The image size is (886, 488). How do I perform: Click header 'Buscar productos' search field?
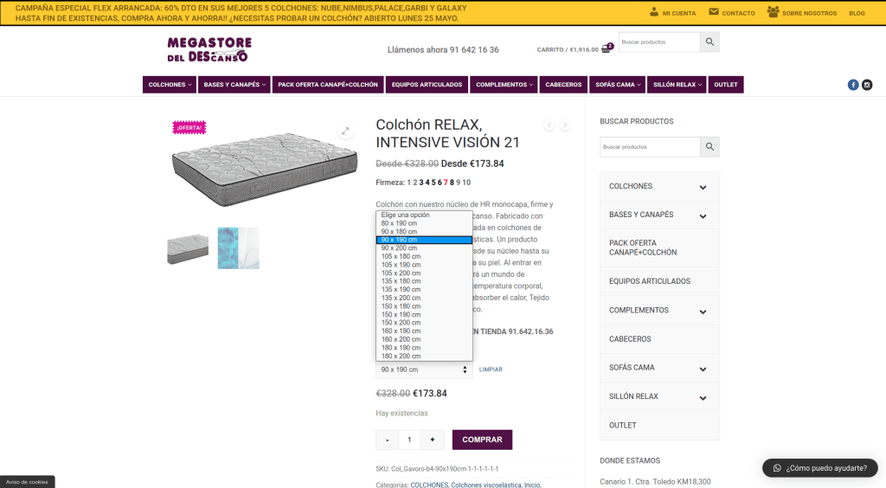click(x=659, y=42)
